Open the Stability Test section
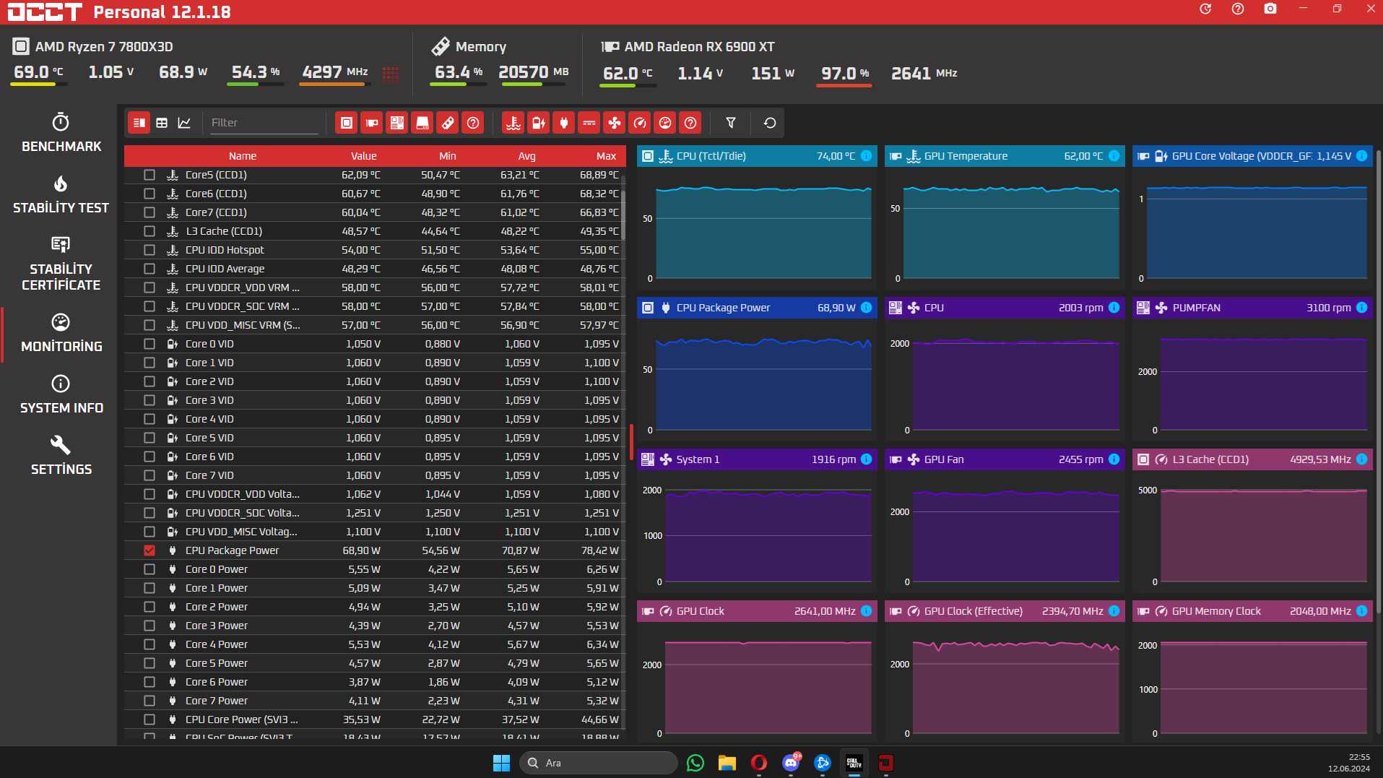 tap(61, 194)
